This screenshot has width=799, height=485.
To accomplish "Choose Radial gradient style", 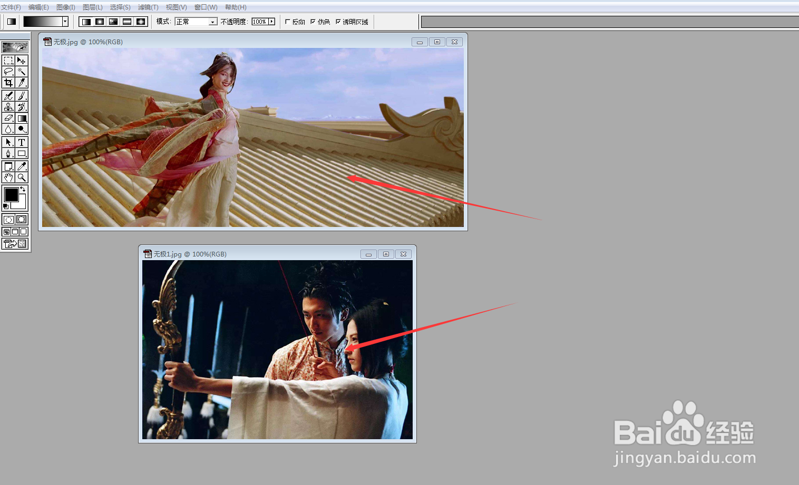I will [100, 22].
